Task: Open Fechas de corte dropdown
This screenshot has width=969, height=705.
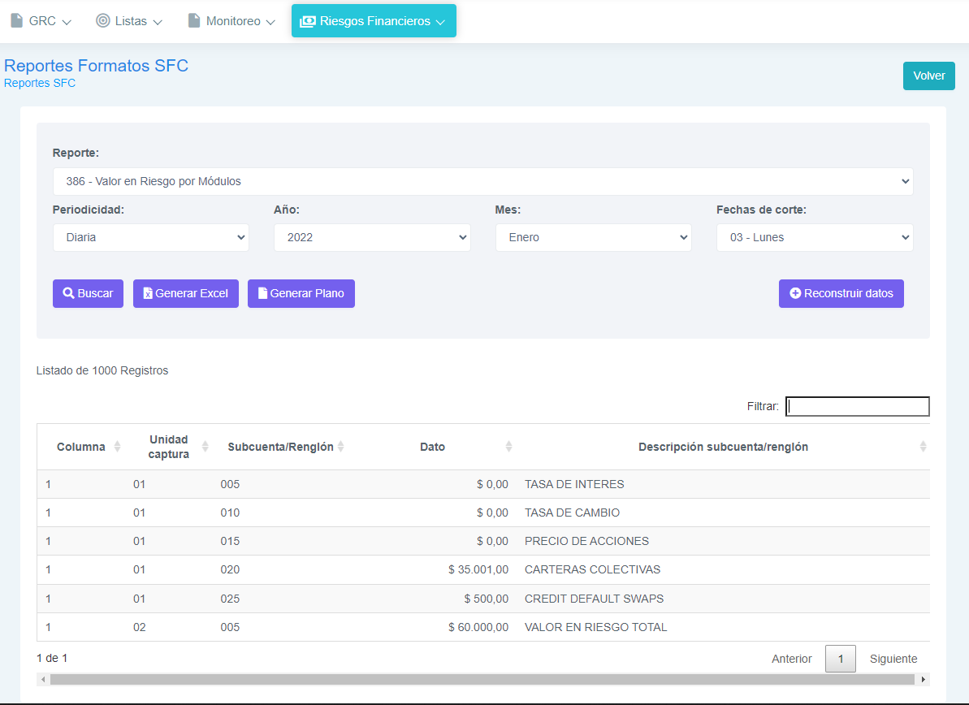Action: point(815,238)
